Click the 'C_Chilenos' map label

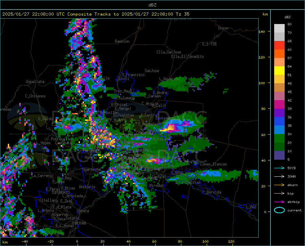click(x=35, y=96)
